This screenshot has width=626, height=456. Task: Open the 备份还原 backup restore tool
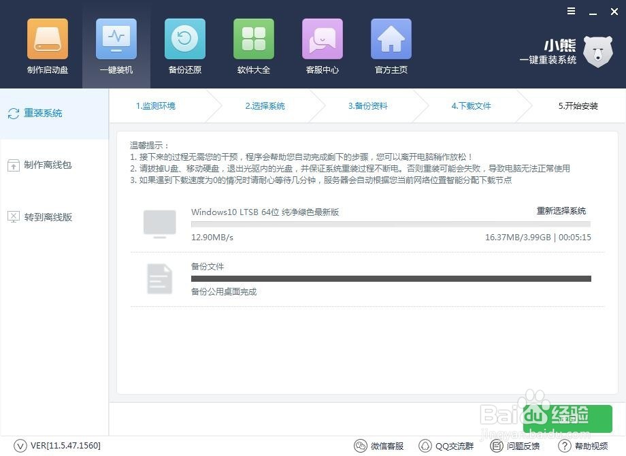pos(184,44)
